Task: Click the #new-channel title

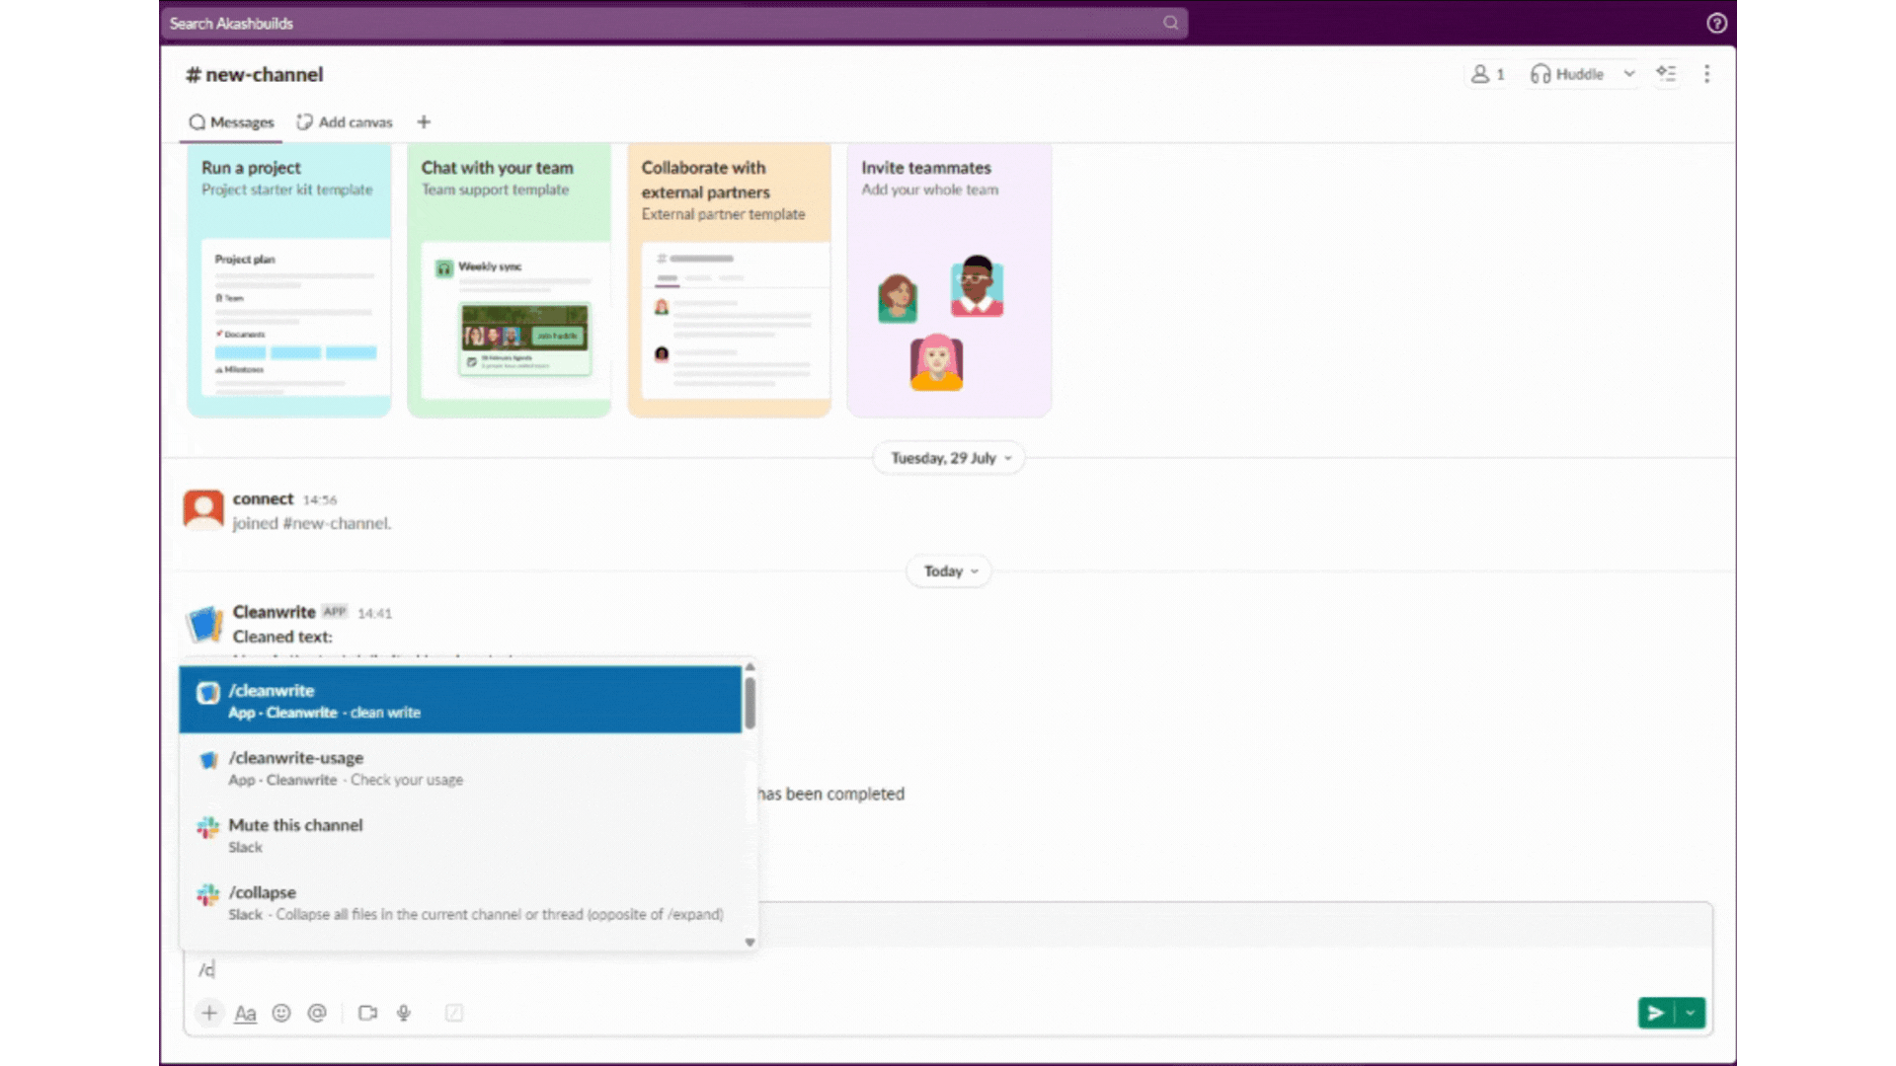Action: (x=255, y=74)
